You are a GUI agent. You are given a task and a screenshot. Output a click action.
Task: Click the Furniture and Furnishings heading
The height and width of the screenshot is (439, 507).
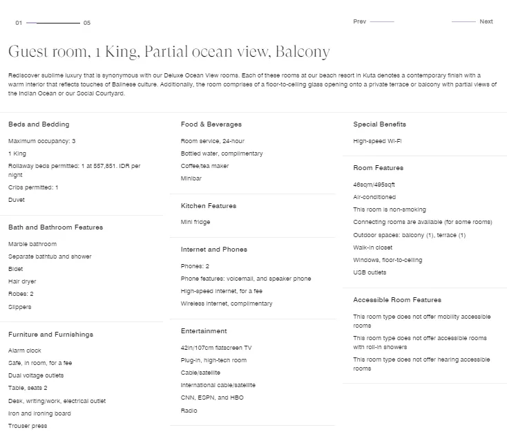click(x=50, y=335)
